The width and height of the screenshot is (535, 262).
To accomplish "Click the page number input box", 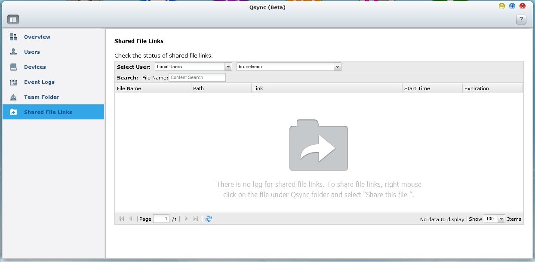I will (161, 219).
